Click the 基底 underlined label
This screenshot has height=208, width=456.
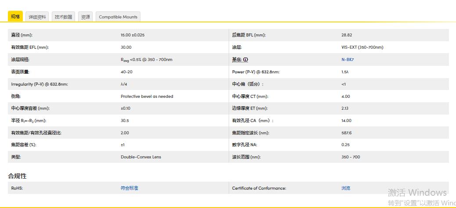(237, 59)
